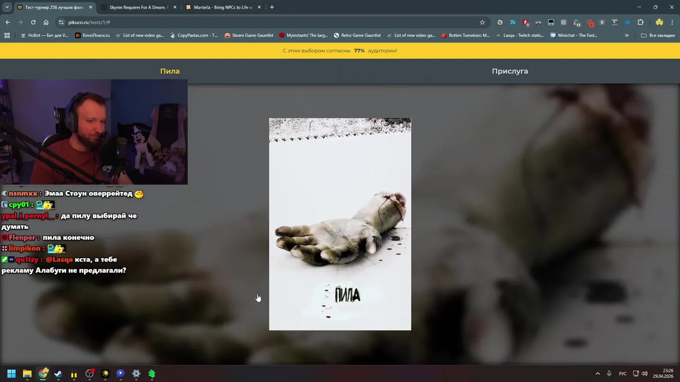Choose Прислуга as the winner
The height and width of the screenshot is (382, 680).
[510, 71]
